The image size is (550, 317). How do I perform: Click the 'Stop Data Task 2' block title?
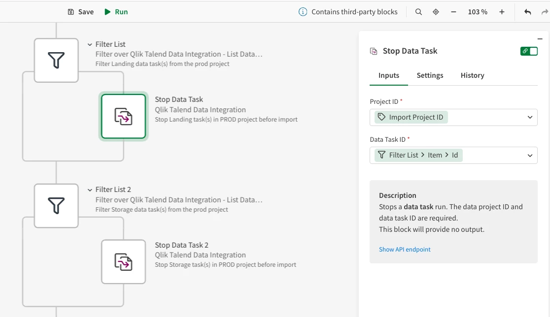pos(182,245)
